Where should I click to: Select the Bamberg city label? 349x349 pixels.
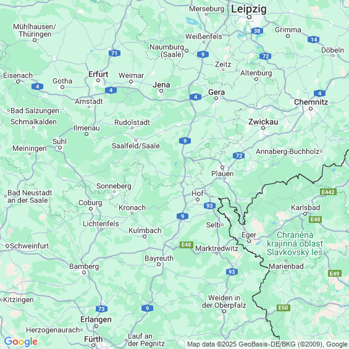point(84,266)
